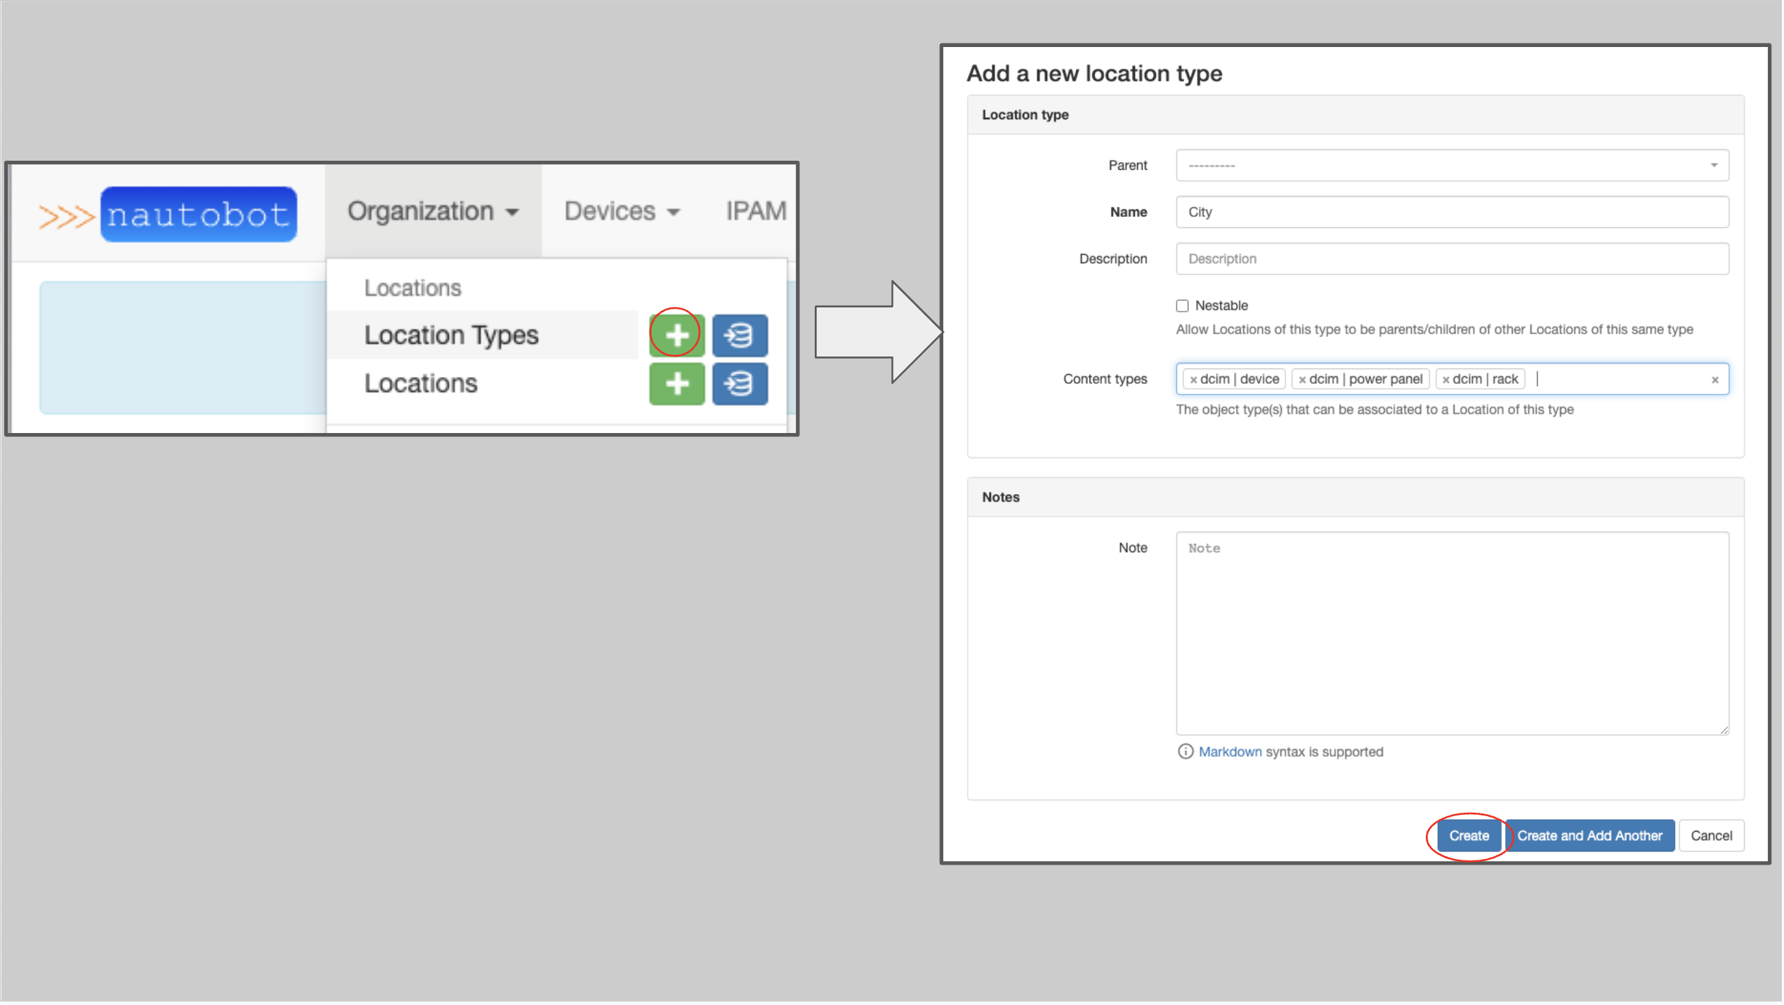1784x1005 pixels.
Task: Click the Locations bulk import icon
Action: [739, 383]
